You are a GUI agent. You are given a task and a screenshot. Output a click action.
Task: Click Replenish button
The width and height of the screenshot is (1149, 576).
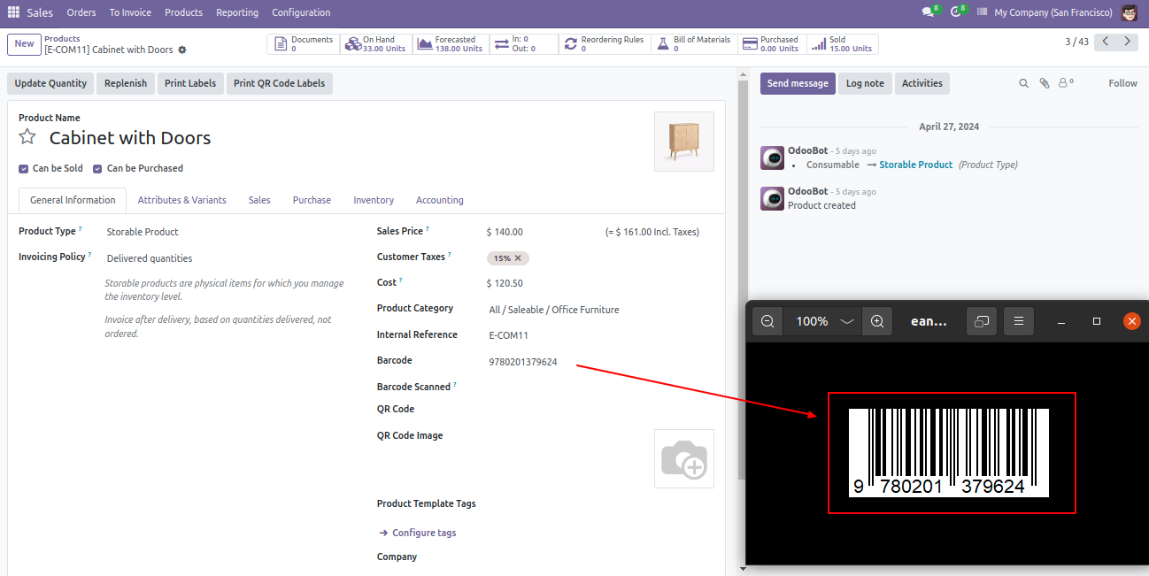click(126, 83)
